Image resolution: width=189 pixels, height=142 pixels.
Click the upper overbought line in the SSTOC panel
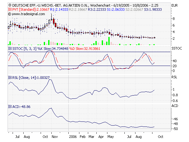89,52
